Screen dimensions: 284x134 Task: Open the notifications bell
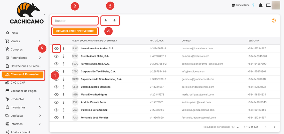(x=261, y=5)
